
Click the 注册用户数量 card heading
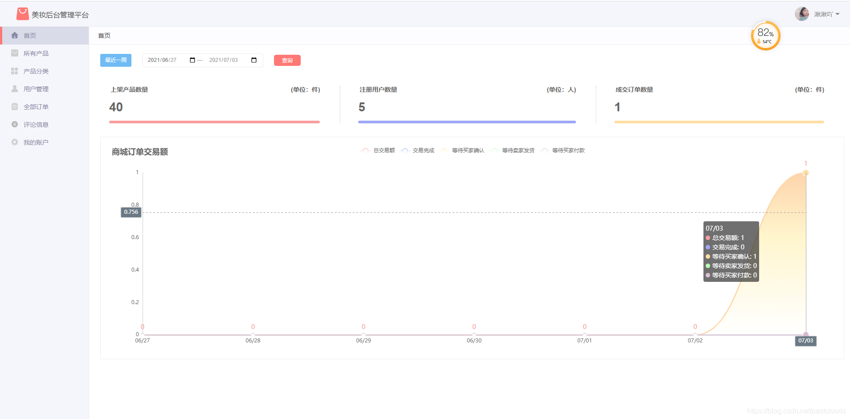[x=378, y=89]
